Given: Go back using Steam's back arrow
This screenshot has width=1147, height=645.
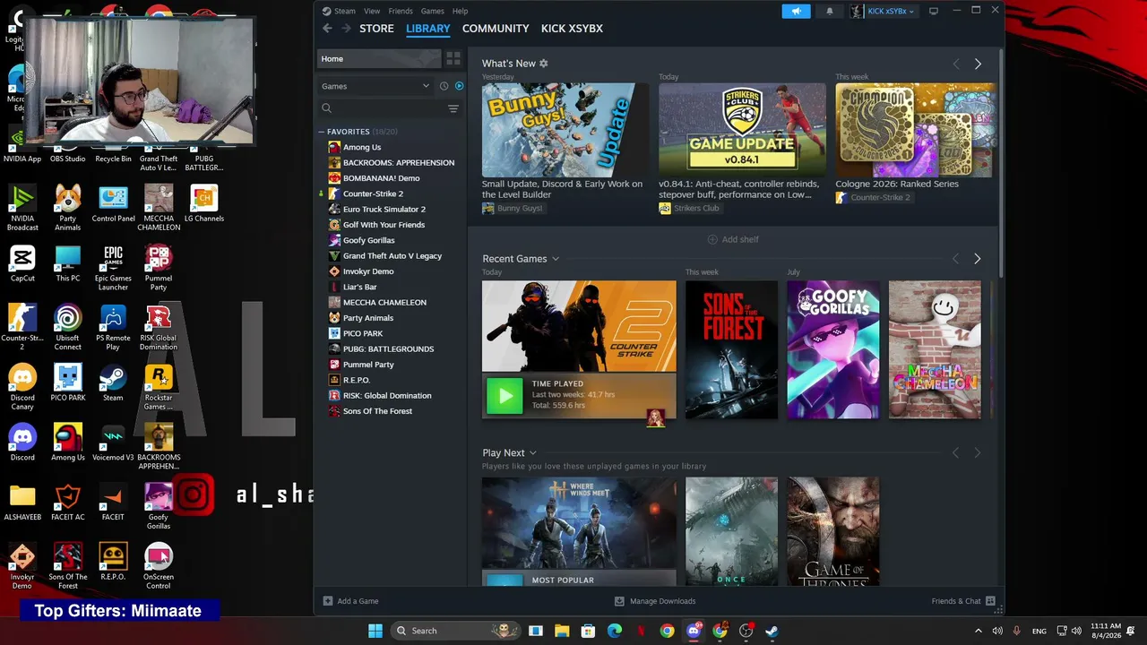Looking at the screenshot, I should 327,29.
